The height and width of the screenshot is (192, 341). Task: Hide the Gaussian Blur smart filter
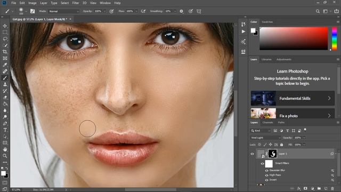coord(266,171)
